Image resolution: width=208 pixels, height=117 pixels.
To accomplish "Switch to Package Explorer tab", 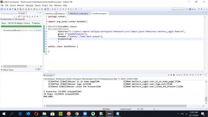I will (x=9, y=13).
